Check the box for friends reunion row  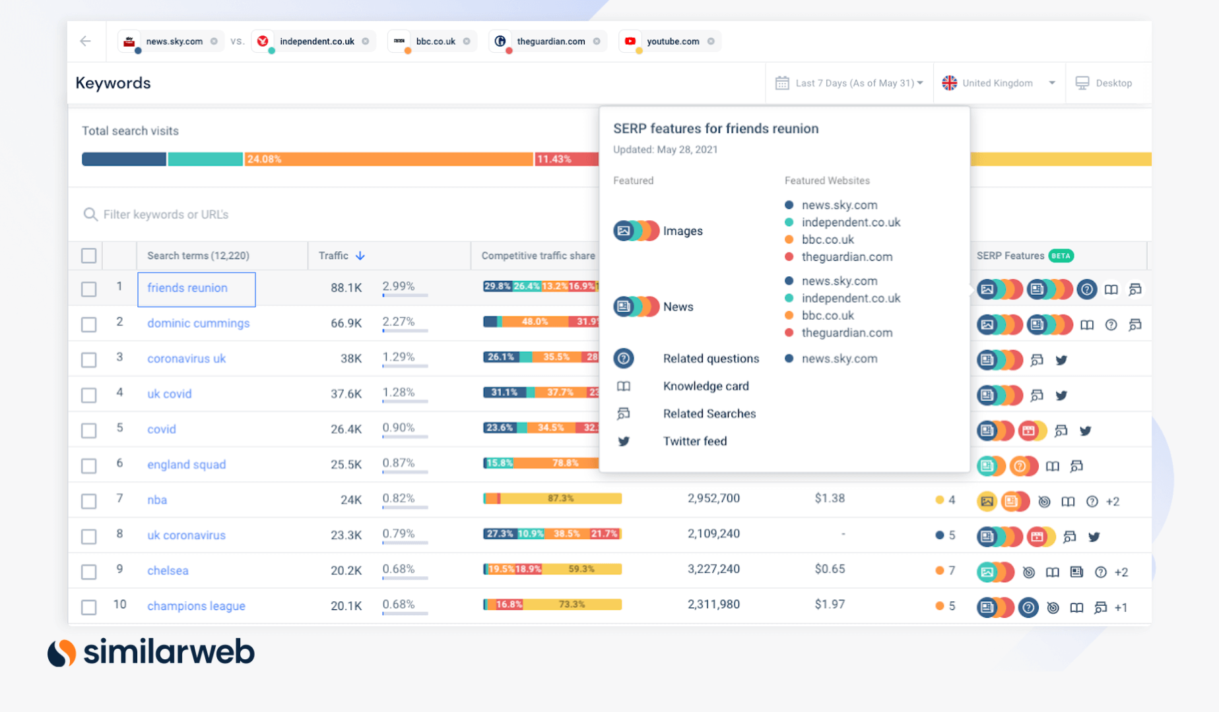point(88,289)
